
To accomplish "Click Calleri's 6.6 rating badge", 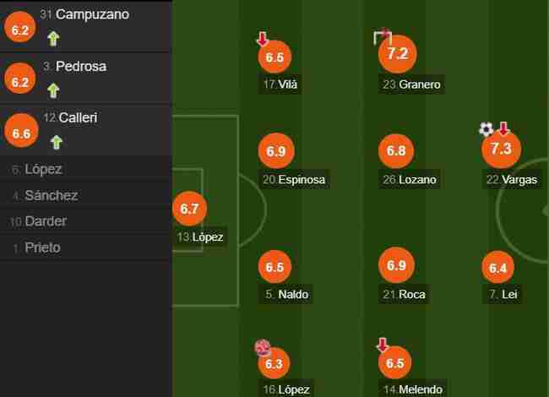I will pos(21,131).
